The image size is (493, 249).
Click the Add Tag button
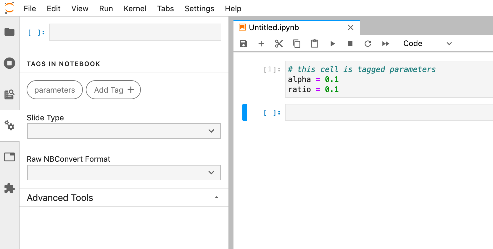coord(113,90)
